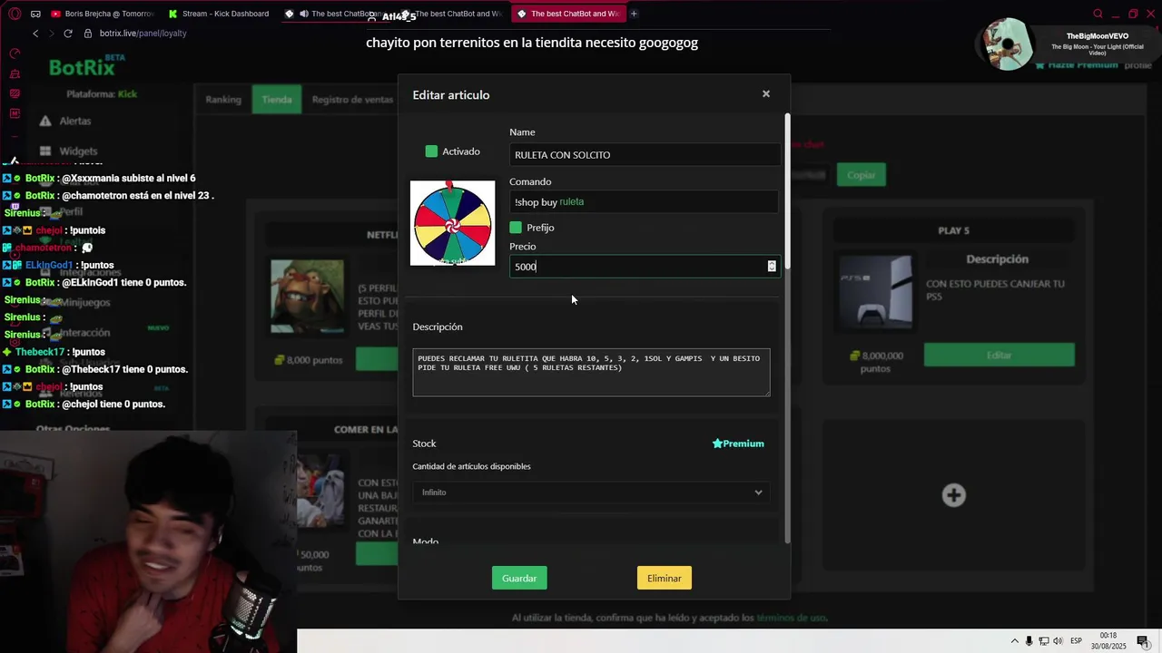Save the article with Guardar
Viewport: 1162px width, 653px height.
tap(519, 579)
